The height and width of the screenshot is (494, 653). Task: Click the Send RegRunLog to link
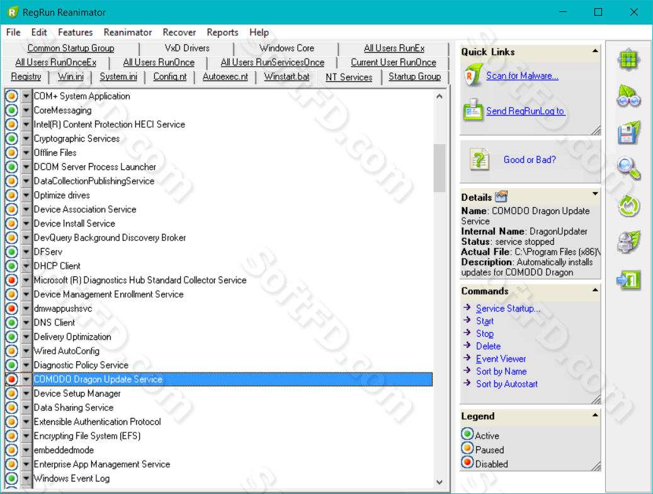coord(525,111)
